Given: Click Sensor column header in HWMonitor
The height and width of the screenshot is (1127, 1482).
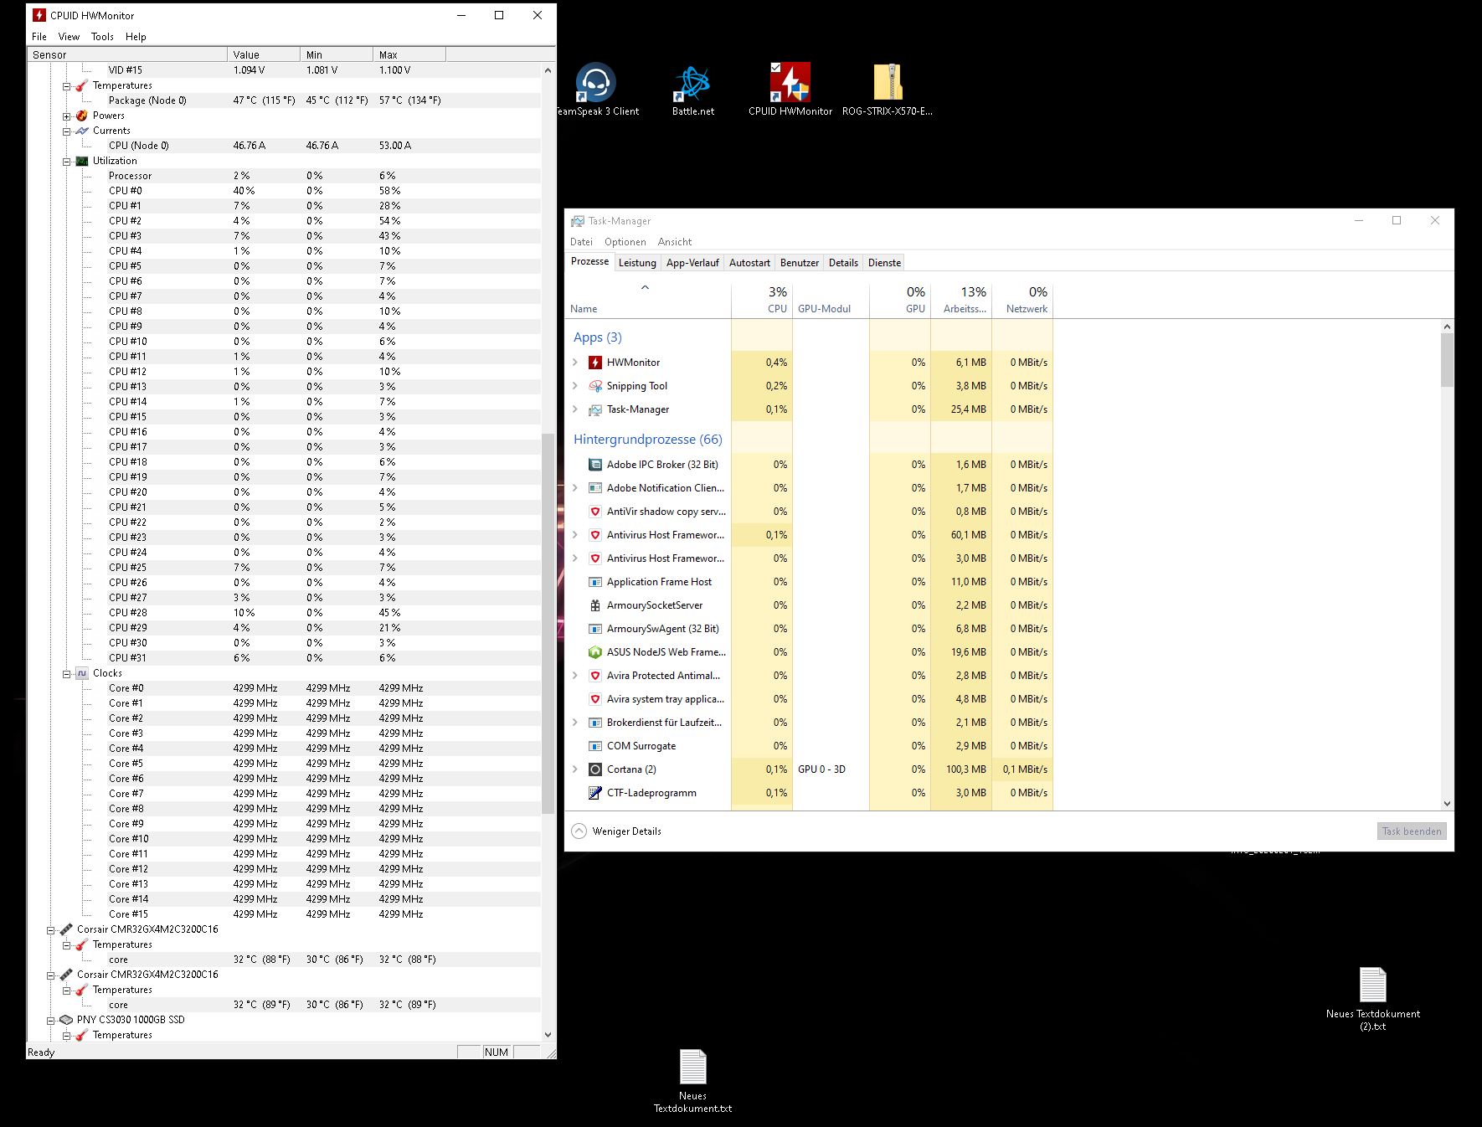Looking at the screenshot, I should pyautogui.click(x=127, y=54).
